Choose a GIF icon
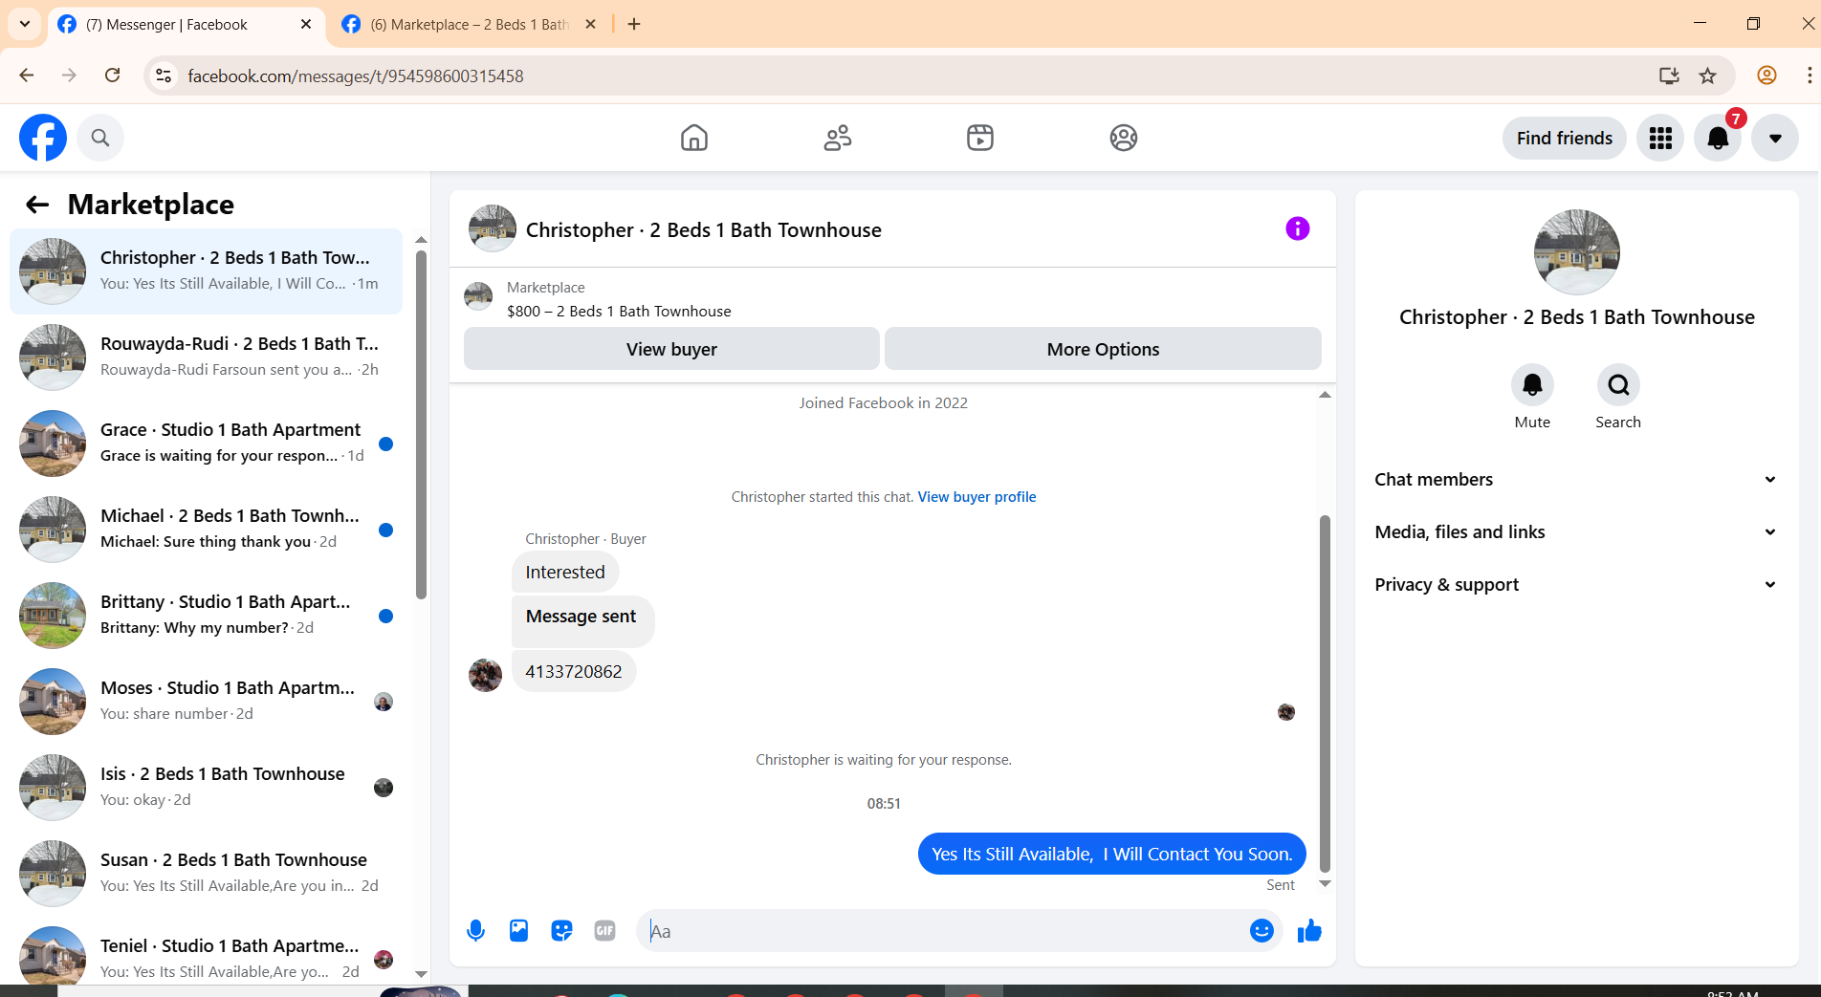 [x=604, y=930]
